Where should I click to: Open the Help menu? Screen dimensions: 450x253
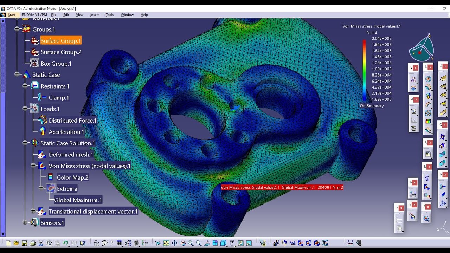pos(144,15)
